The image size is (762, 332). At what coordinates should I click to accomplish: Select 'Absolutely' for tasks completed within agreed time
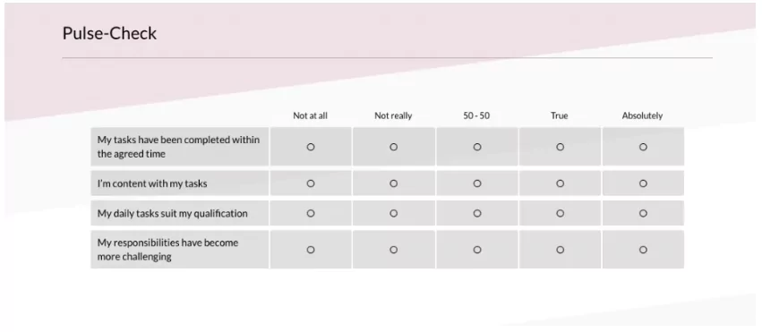[x=643, y=147]
